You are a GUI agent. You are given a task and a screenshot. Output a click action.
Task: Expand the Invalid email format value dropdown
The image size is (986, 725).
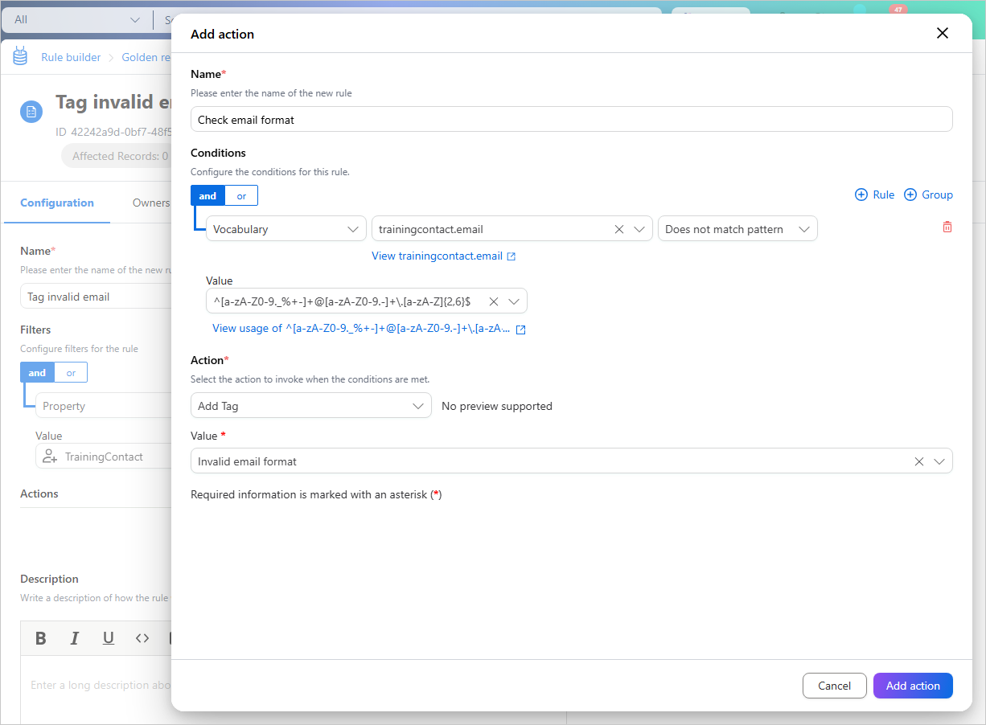coord(939,461)
